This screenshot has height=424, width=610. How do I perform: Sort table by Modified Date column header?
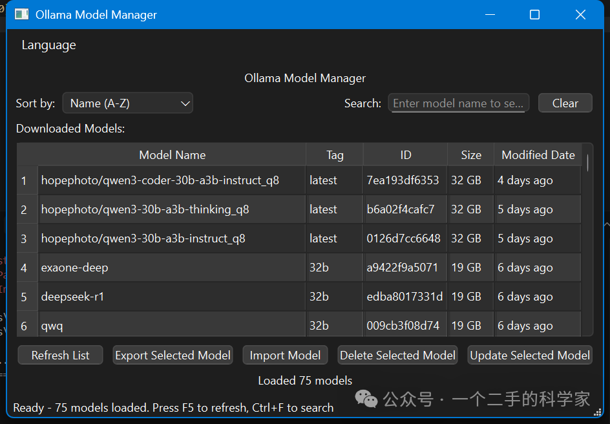point(538,155)
